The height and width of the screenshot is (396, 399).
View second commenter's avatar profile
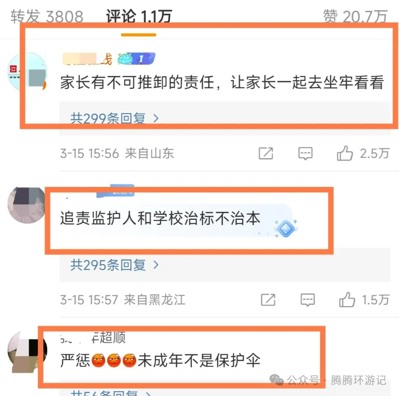27,205
